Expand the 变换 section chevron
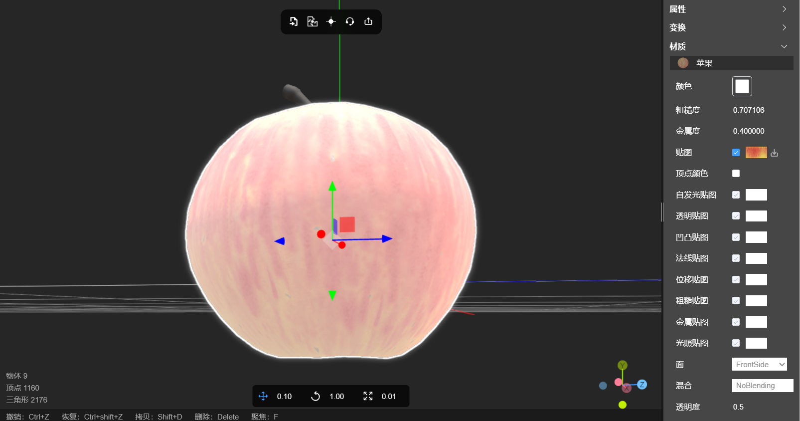 point(784,27)
